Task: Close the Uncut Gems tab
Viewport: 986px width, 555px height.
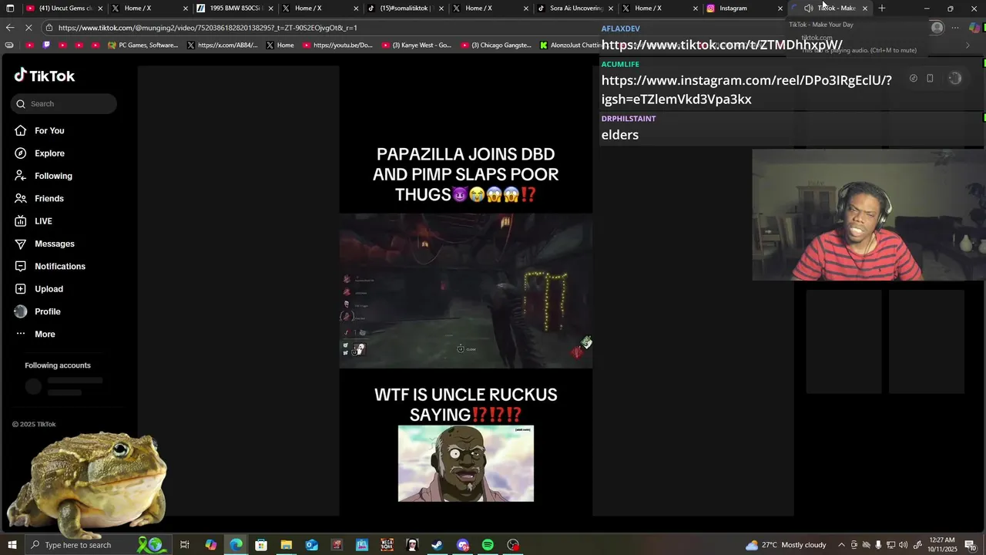Action: [x=100, y=8]
